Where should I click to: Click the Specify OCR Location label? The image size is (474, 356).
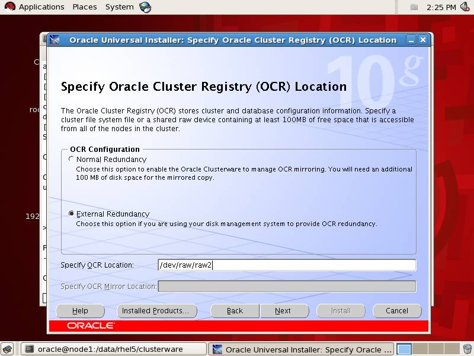[x=97, y=265]
